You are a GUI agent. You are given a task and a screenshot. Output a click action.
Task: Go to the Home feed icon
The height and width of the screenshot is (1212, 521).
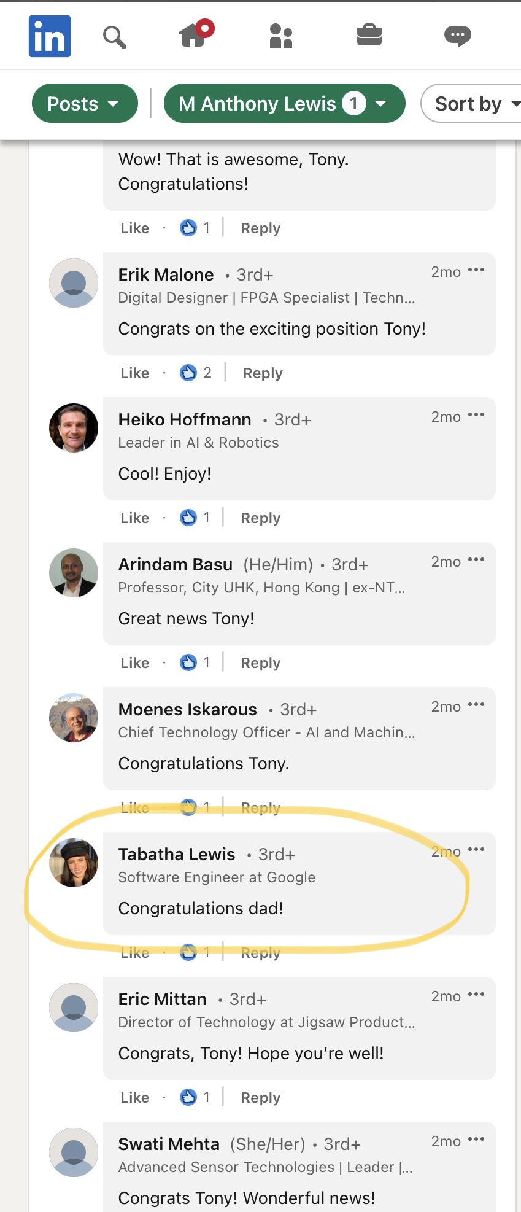click(194, 35)
